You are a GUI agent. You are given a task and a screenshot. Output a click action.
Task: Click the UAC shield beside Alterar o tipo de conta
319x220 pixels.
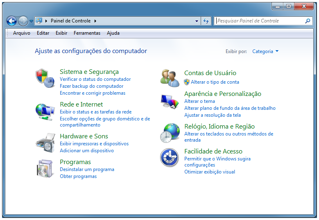(187, 82)
